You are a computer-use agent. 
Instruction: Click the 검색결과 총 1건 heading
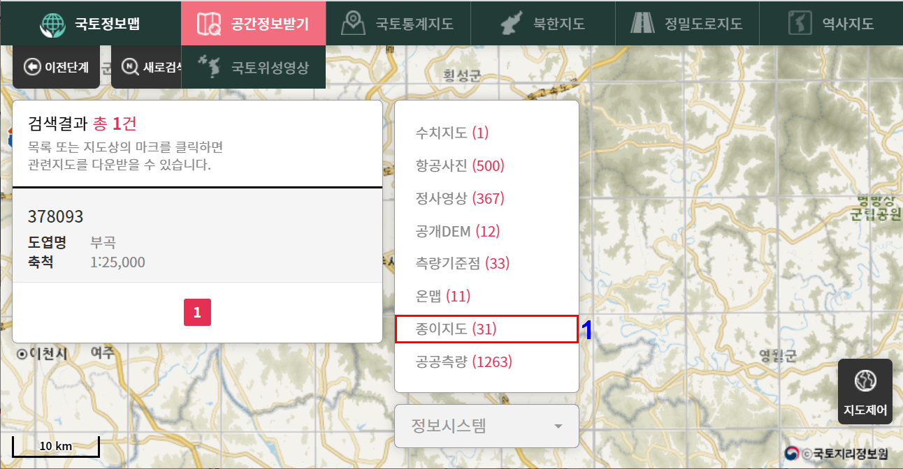82,124
